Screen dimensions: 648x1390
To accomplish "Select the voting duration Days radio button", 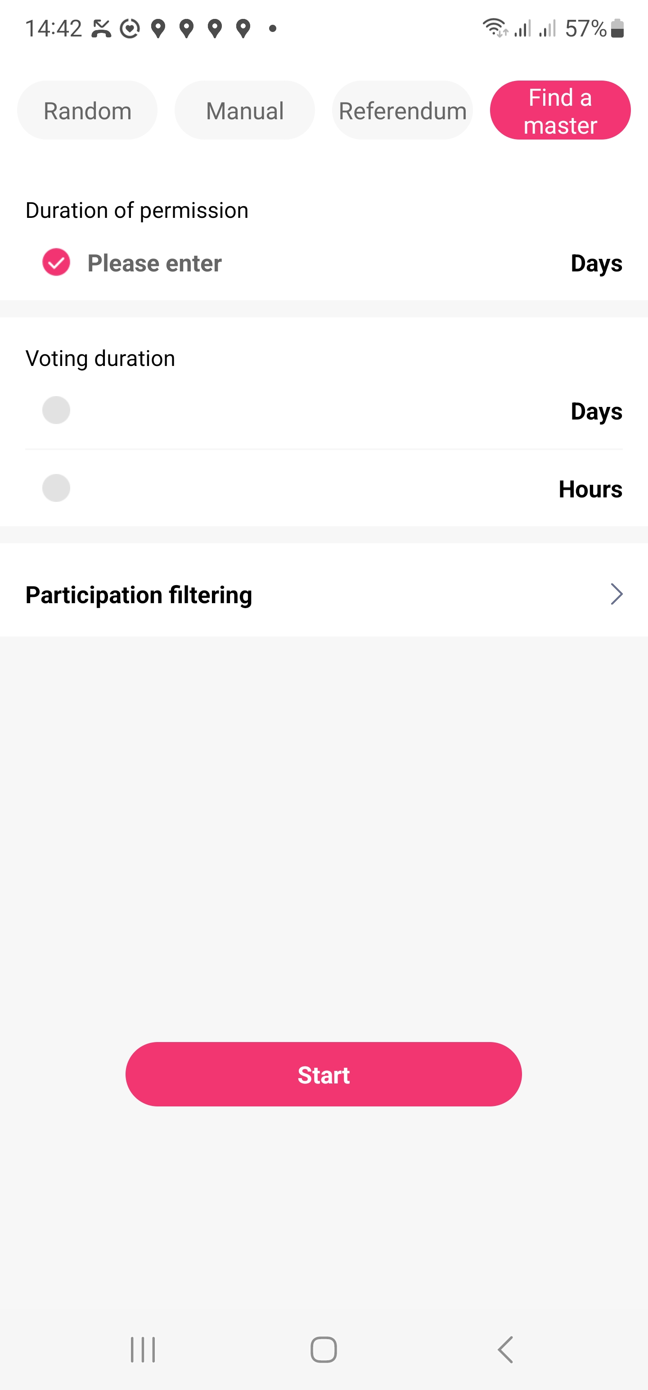I will [56, 411].
